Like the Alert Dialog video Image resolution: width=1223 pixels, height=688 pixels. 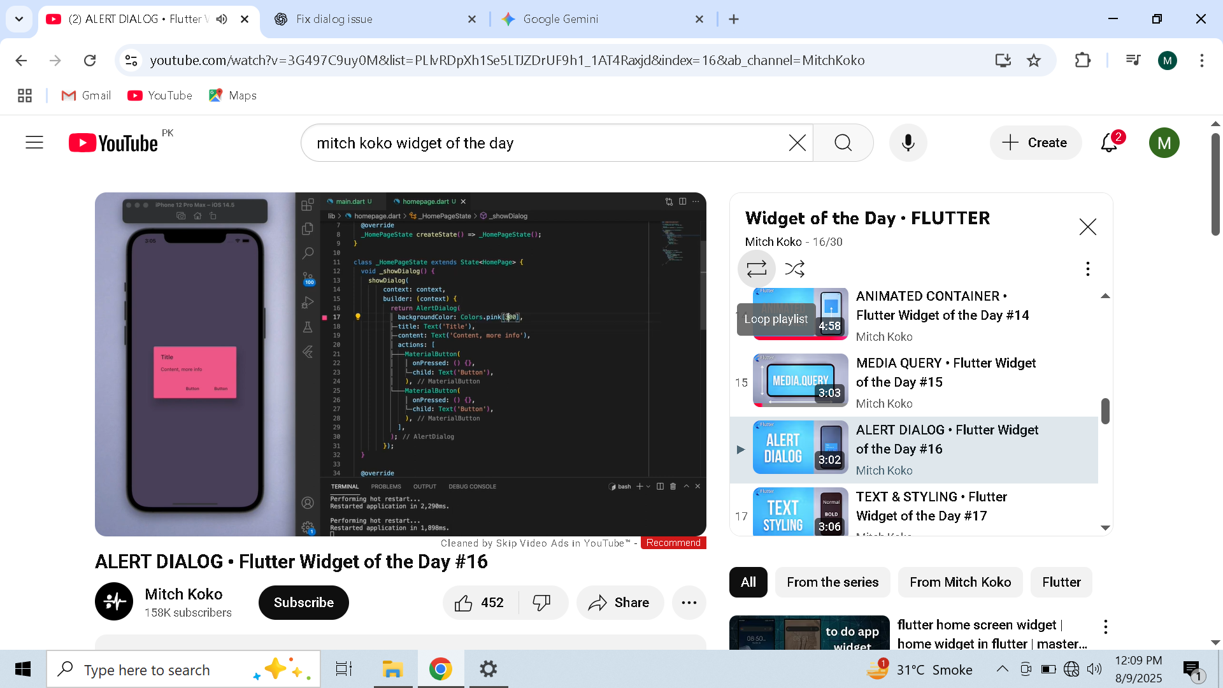[480, 603]
